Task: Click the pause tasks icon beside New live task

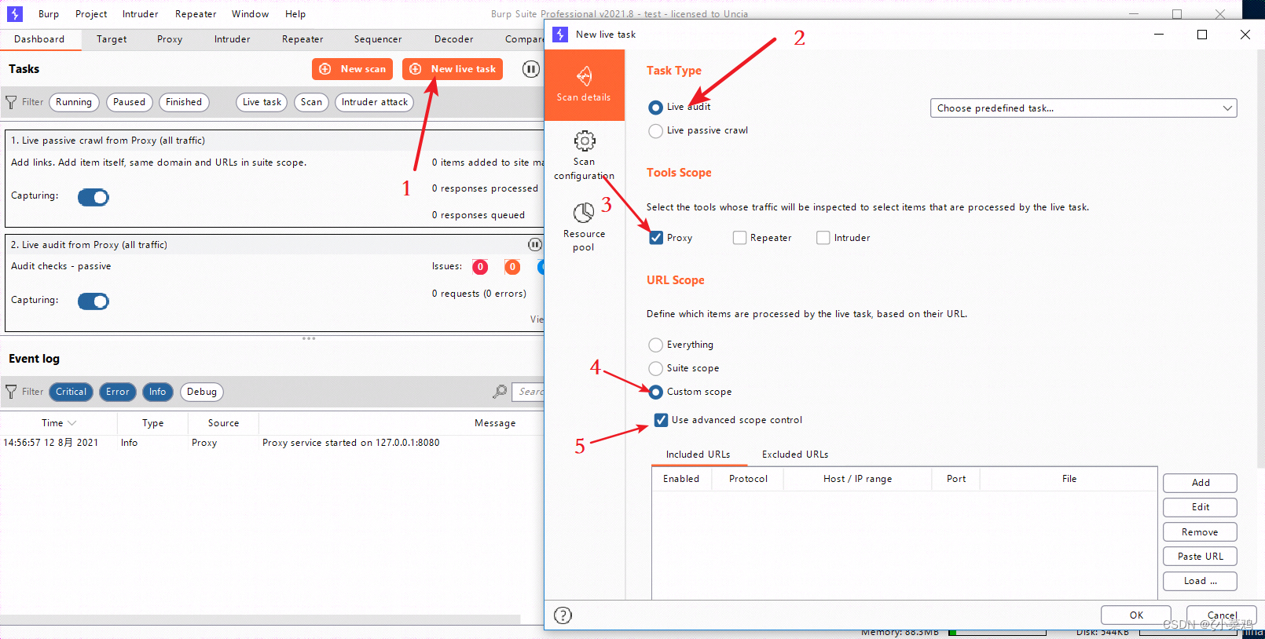Action: [531, 69]
